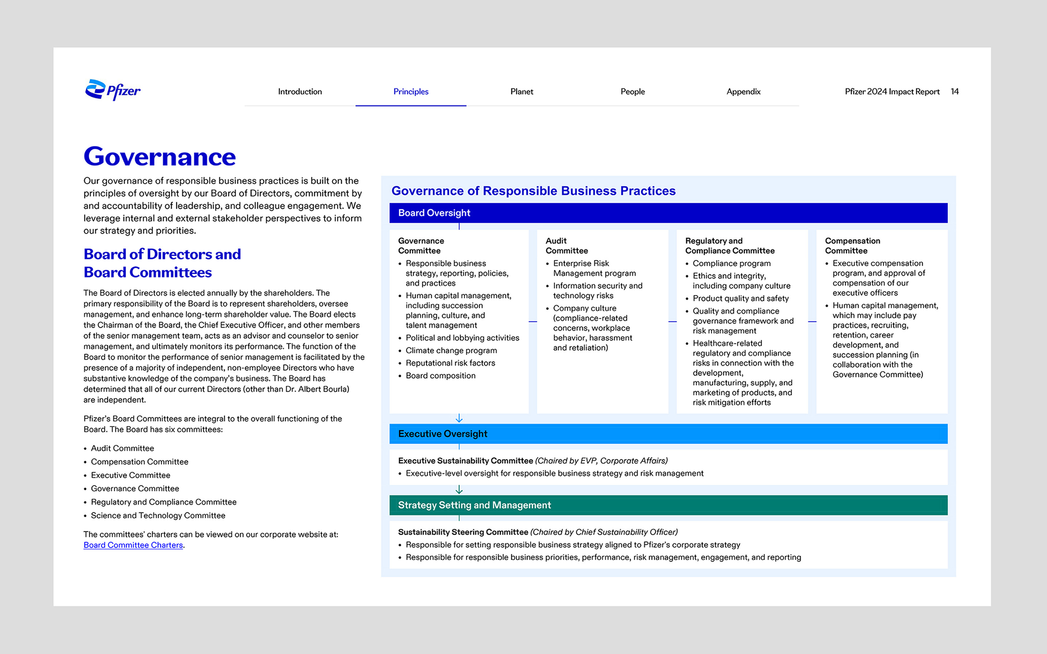
Task: Open the Board Committee Charters link
Action: [x=133, y=545]
